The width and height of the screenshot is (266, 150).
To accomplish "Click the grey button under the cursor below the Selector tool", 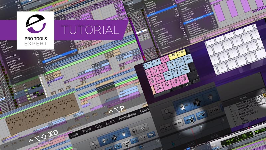I will click(126, 144).
